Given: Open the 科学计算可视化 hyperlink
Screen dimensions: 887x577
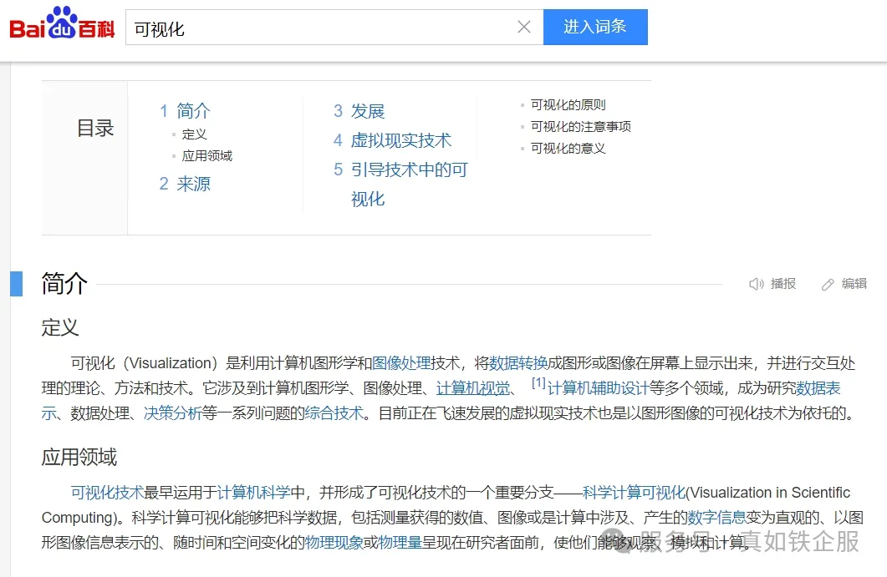Looking at the screenshot, I should pyautogui.click(x=632, y=493).
